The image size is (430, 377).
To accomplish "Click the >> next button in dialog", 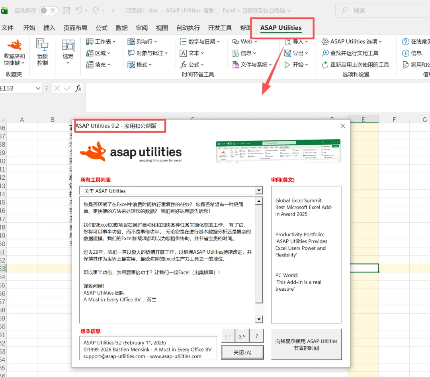I will click(242, 336).
